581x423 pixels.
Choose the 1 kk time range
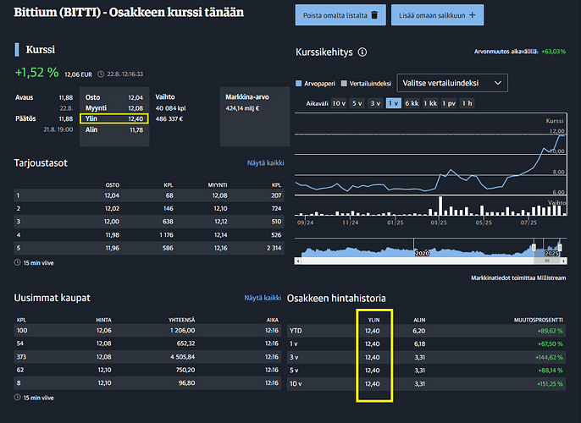tap(430, 103)
